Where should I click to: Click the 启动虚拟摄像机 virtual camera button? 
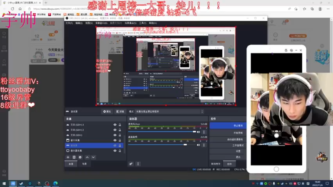tap(228, 139)
